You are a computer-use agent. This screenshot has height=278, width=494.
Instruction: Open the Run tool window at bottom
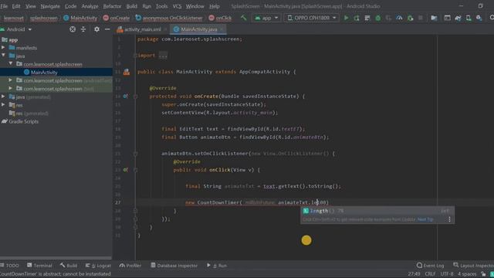coord(217,266)
